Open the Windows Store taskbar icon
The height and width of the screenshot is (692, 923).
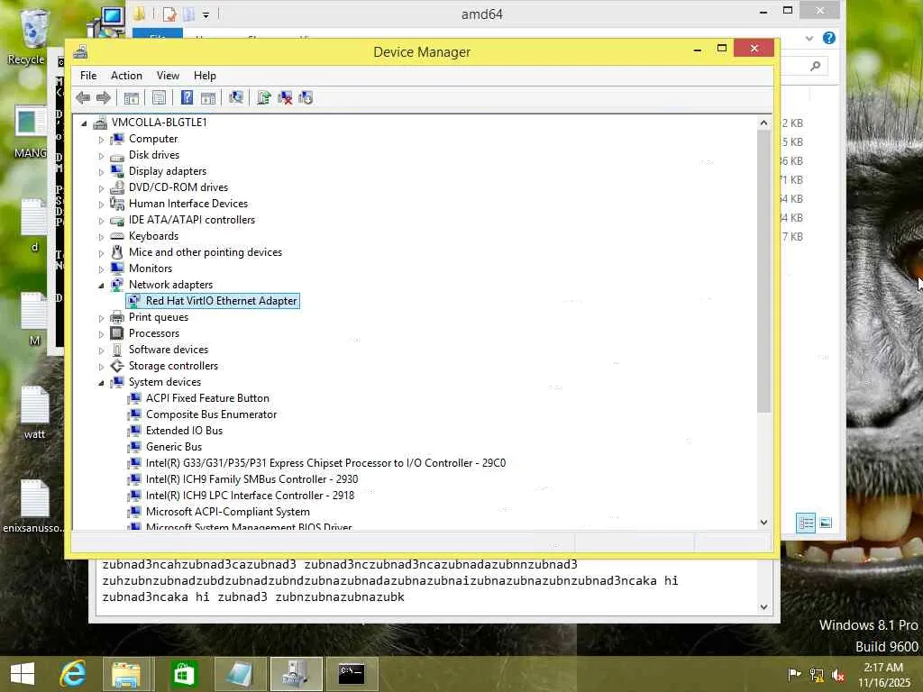(184, 674)
